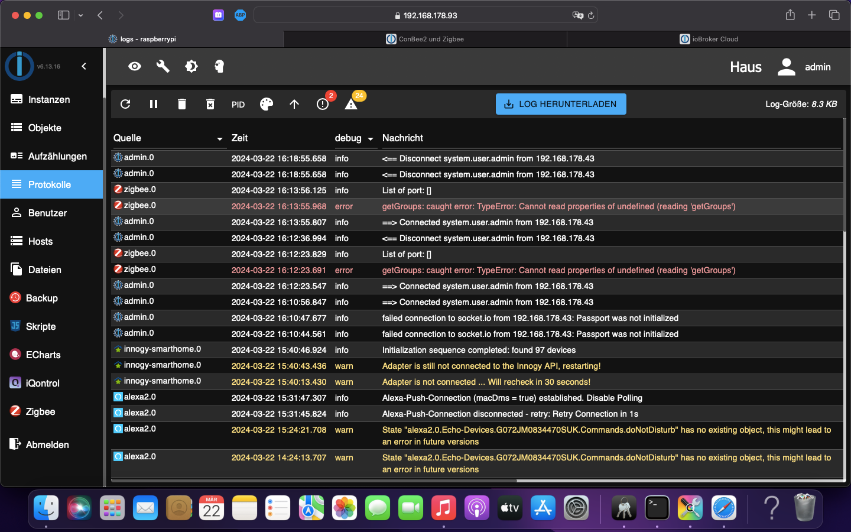The height and width of the screenshot is (532, 851).
Task: Select the logs - raspberrypi tab
Action: pos(142,39)
